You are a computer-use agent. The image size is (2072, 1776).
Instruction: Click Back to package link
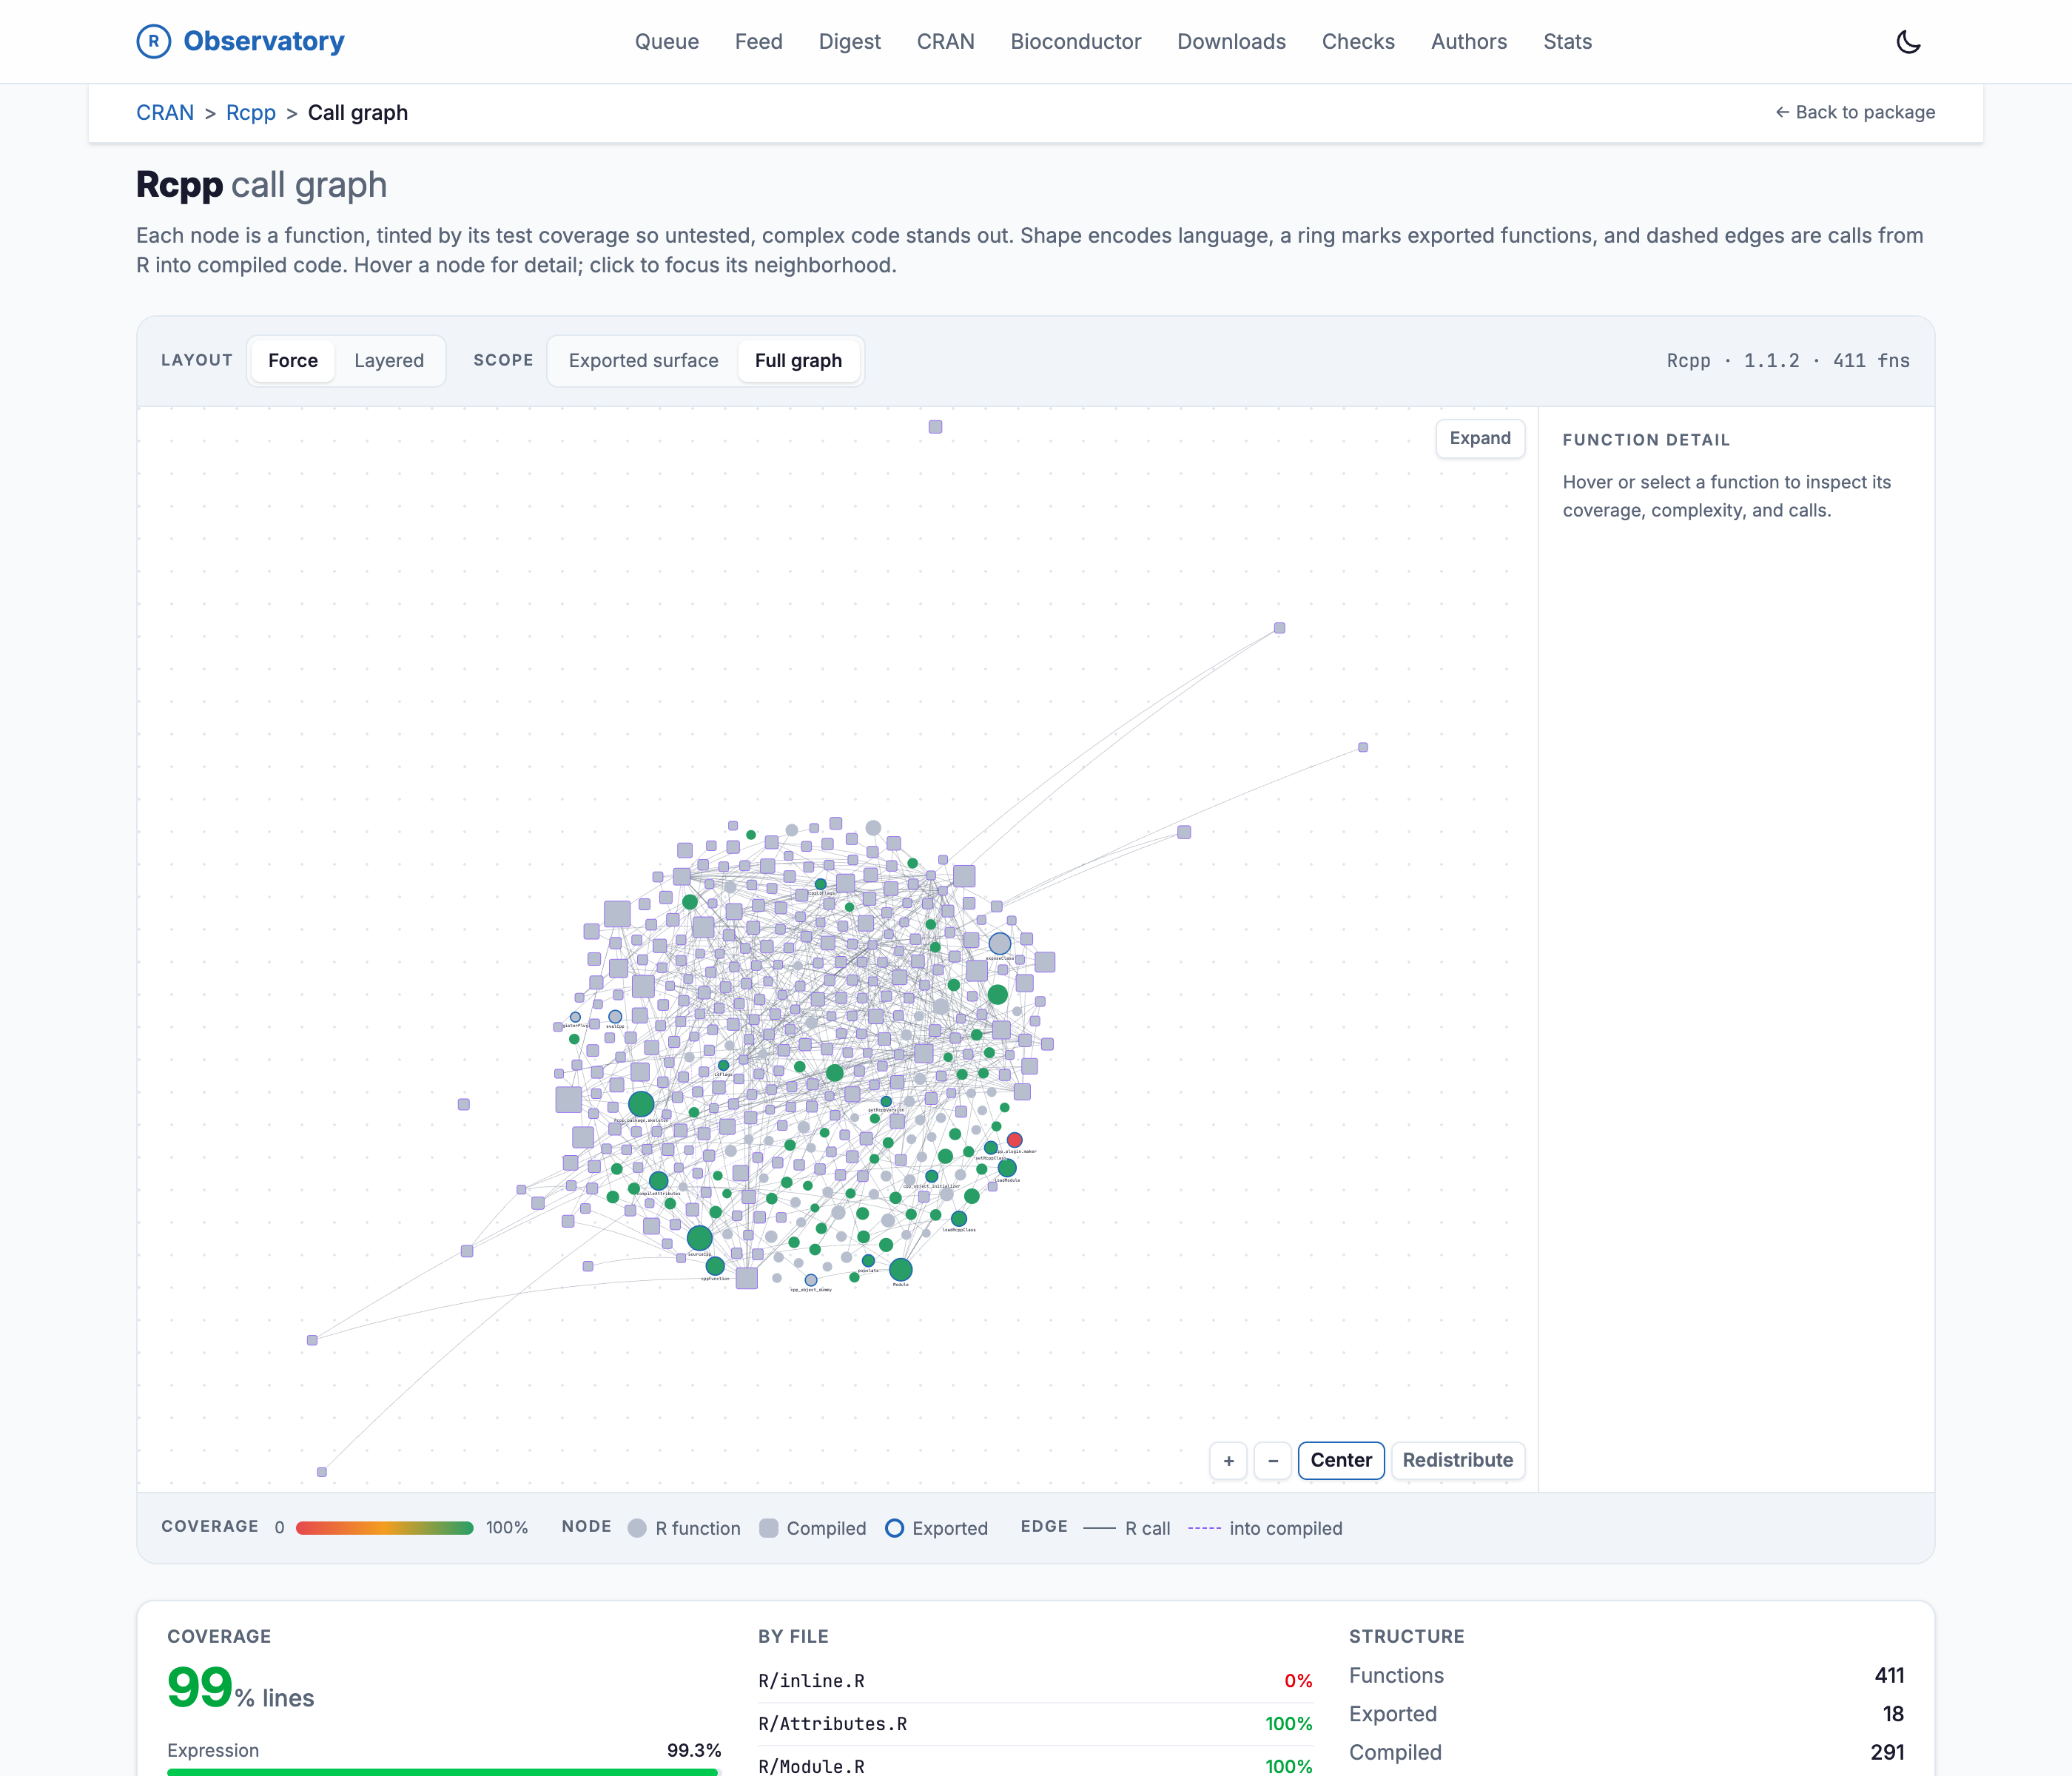tap(1855, 112)
